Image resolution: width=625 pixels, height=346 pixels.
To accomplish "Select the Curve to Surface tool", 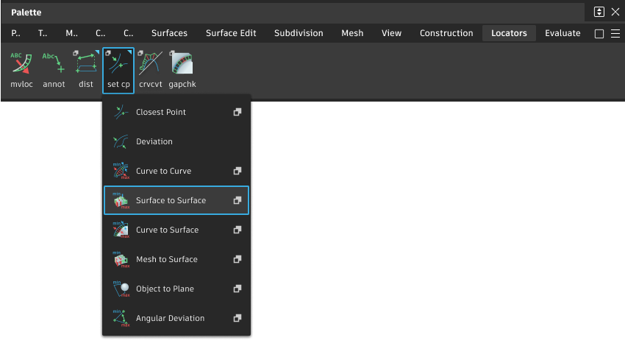I will (x=167, y=230).
